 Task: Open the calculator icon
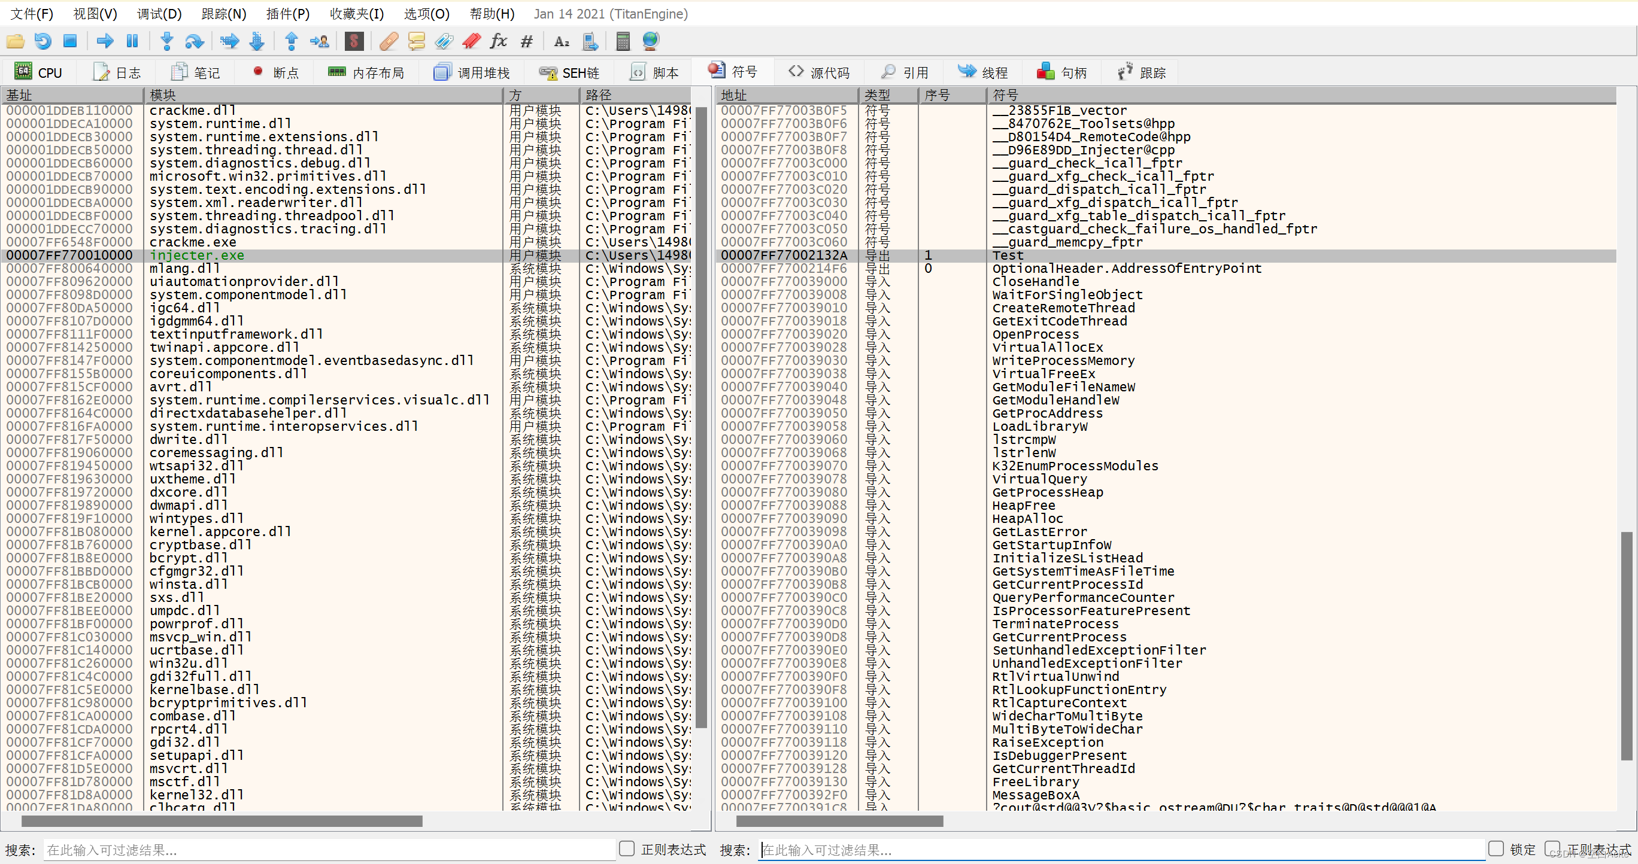tap(623, 42)
